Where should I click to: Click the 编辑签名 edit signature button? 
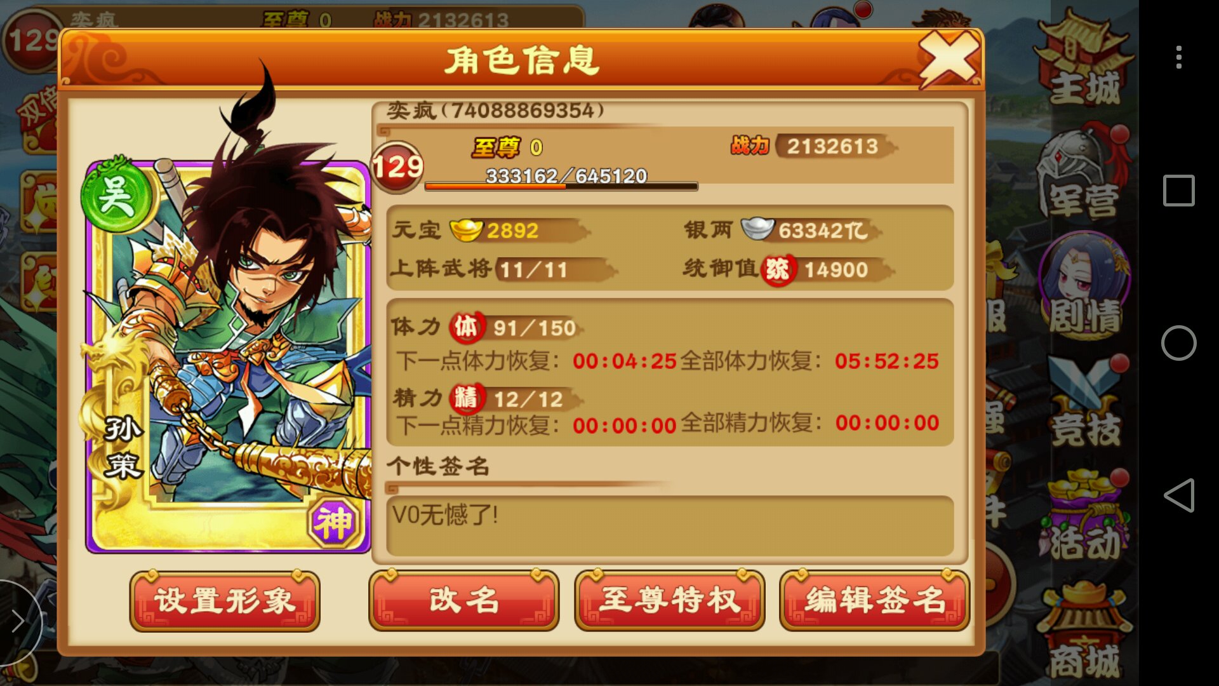point(875,600)
